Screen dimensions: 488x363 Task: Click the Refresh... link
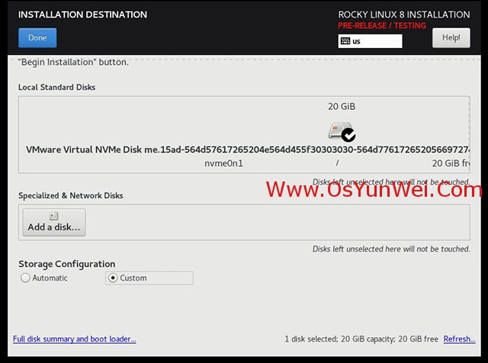click(x=459, y=339)
